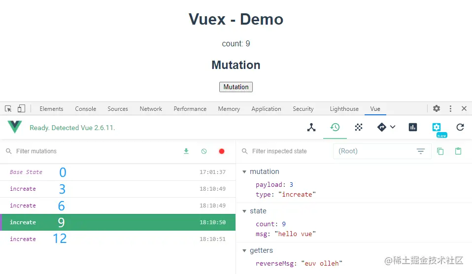Click the Mutation button on page
472x274 pixels.
236,87
